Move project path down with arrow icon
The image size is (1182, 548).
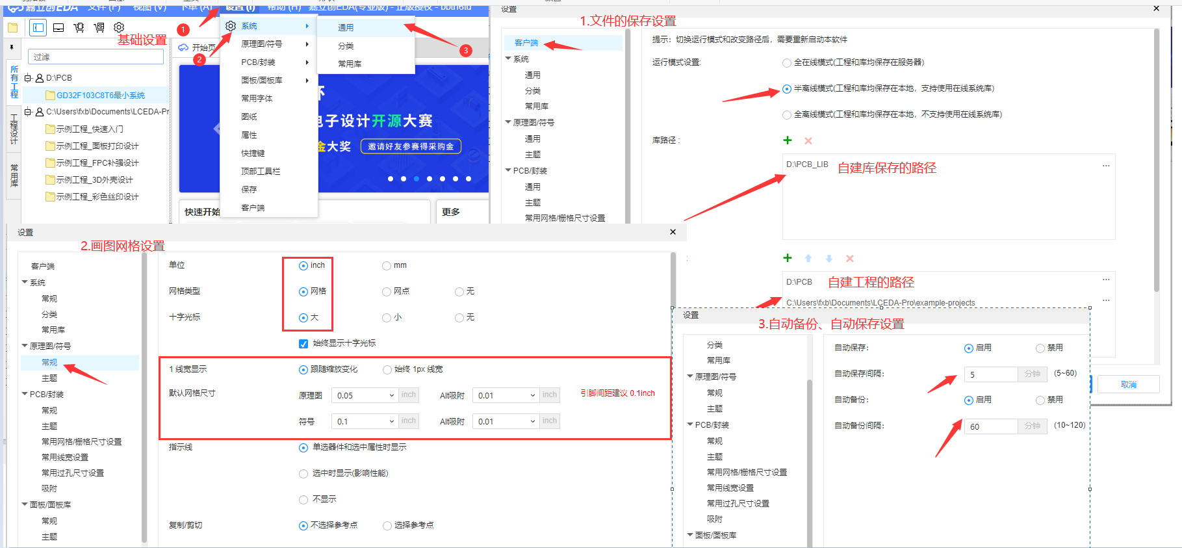tap(829, 258)
